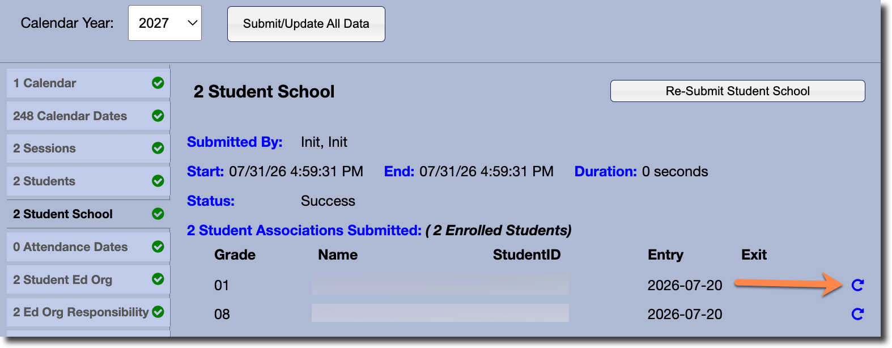Click green check icon beside 1 Calendar
This screenshot has height=348, width=892.
(158, 83)
